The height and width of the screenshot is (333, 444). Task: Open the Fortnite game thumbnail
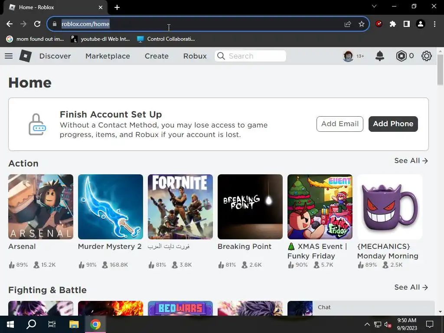tap(180, 207)
